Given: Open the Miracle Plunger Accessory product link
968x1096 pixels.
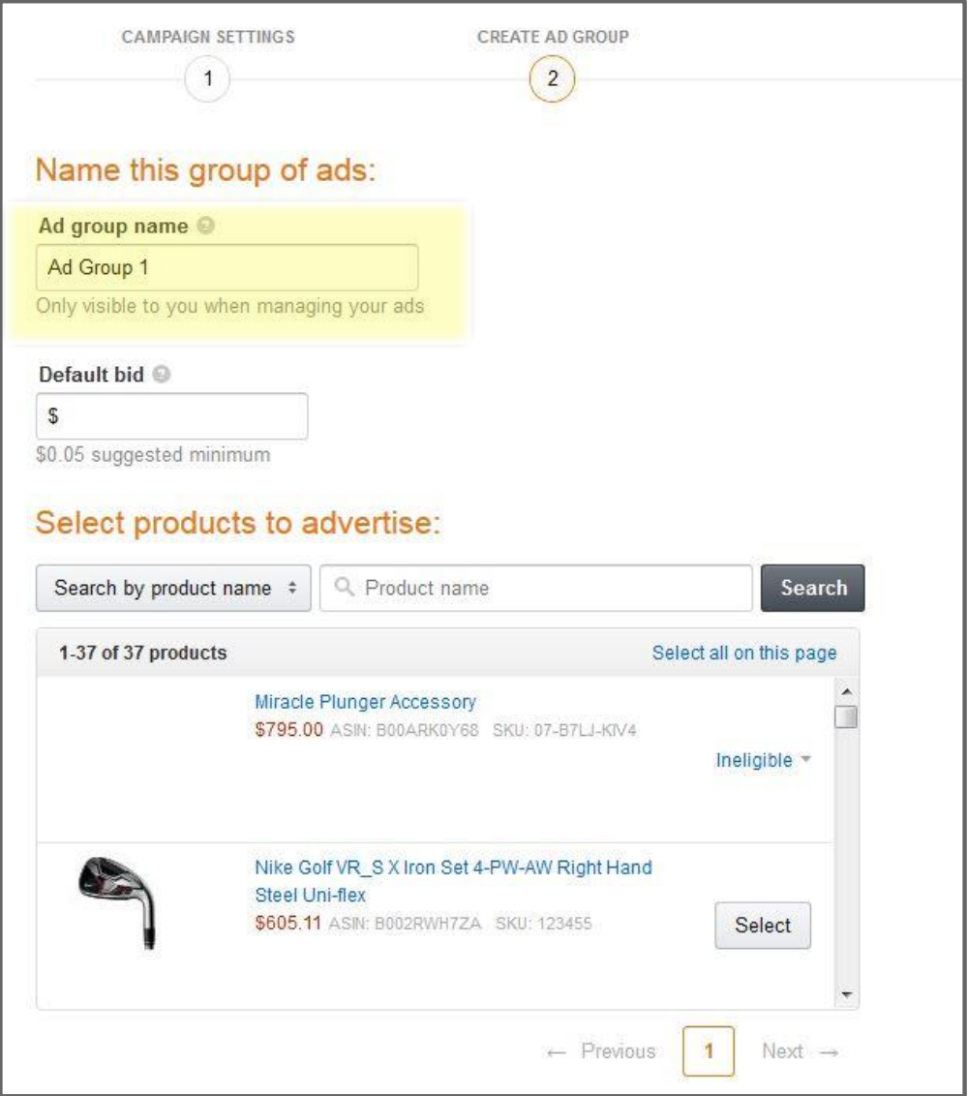Looking at the screenshot, I should point(366,702).
